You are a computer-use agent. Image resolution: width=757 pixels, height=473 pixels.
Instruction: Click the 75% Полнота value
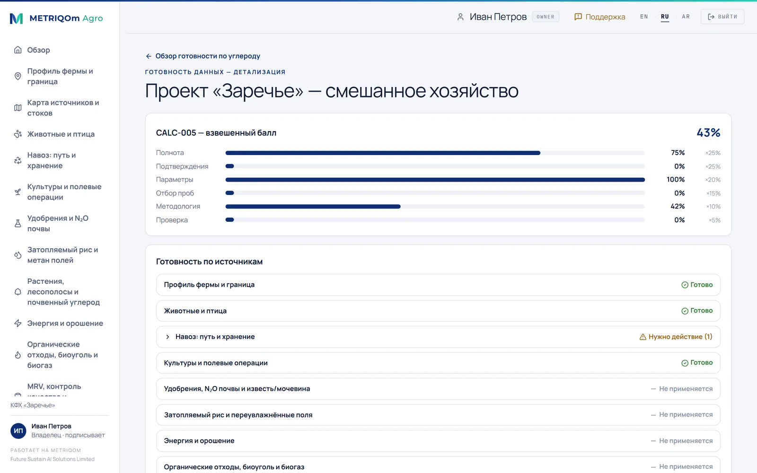click(678, 153)
